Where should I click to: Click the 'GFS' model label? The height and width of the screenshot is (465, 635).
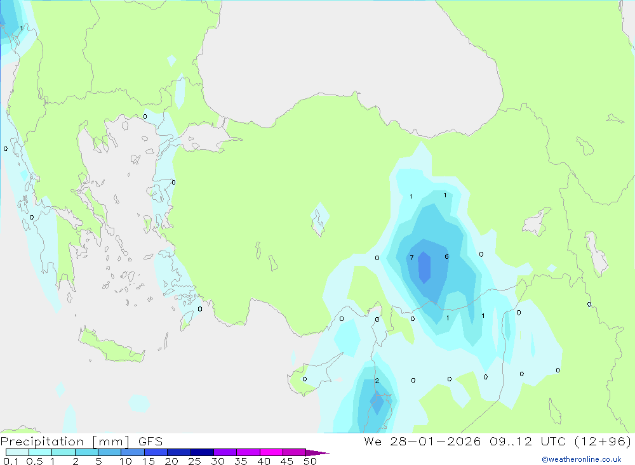150,442
